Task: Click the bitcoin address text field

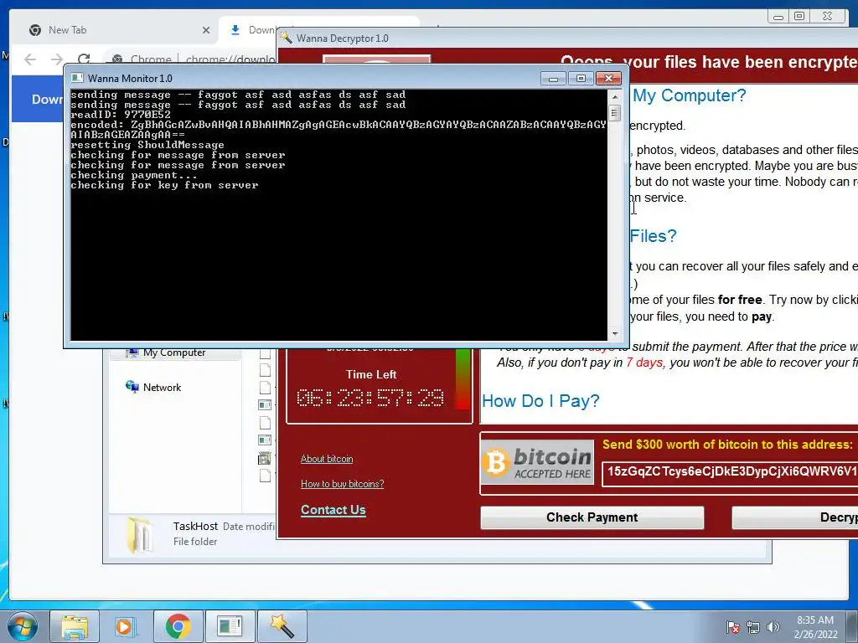Action: [x=730, y=472]
